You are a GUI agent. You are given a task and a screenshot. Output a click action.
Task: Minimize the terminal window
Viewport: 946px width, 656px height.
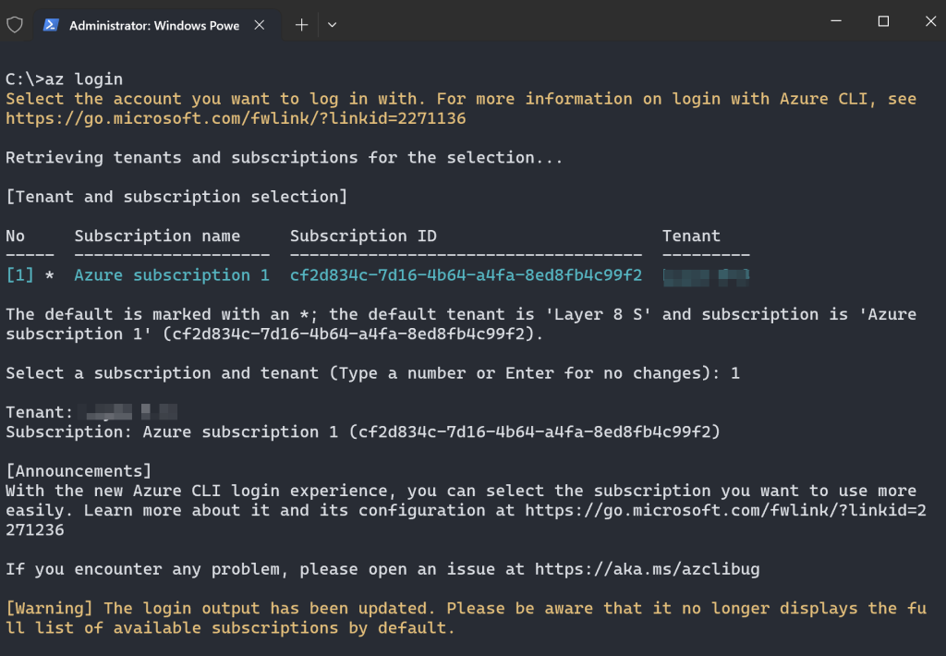pos(836,21)
